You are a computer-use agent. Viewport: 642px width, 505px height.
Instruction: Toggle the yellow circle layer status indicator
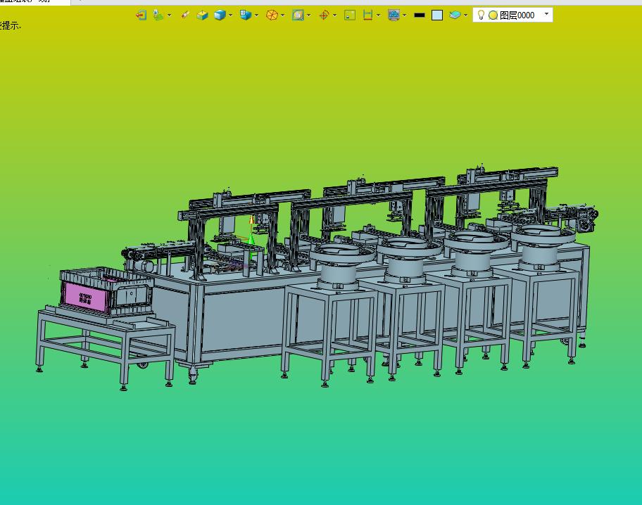[x=493, y=15]
